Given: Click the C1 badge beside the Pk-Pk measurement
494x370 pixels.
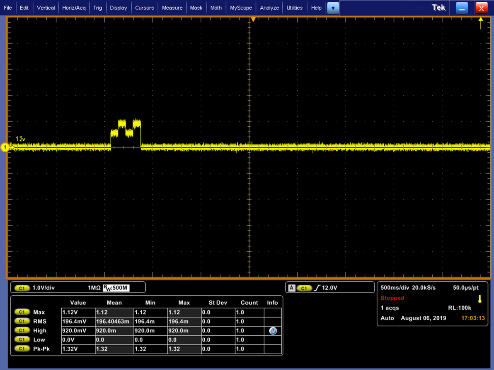Looking at the screenshot, I should (22, 349).
